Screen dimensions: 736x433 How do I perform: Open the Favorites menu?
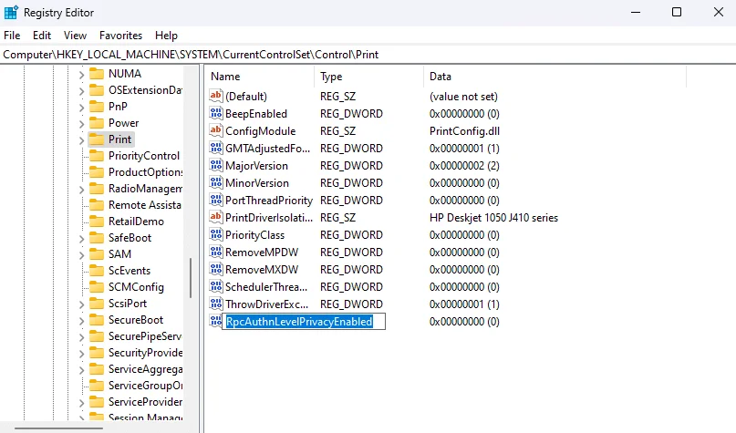120,36
